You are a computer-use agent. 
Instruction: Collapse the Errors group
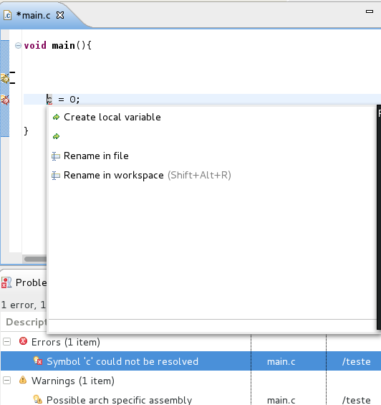pyautogui.click(x=6, y=342)
